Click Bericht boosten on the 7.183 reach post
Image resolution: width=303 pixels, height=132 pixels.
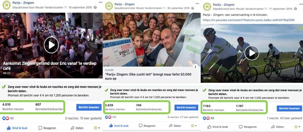click(289, 108)
